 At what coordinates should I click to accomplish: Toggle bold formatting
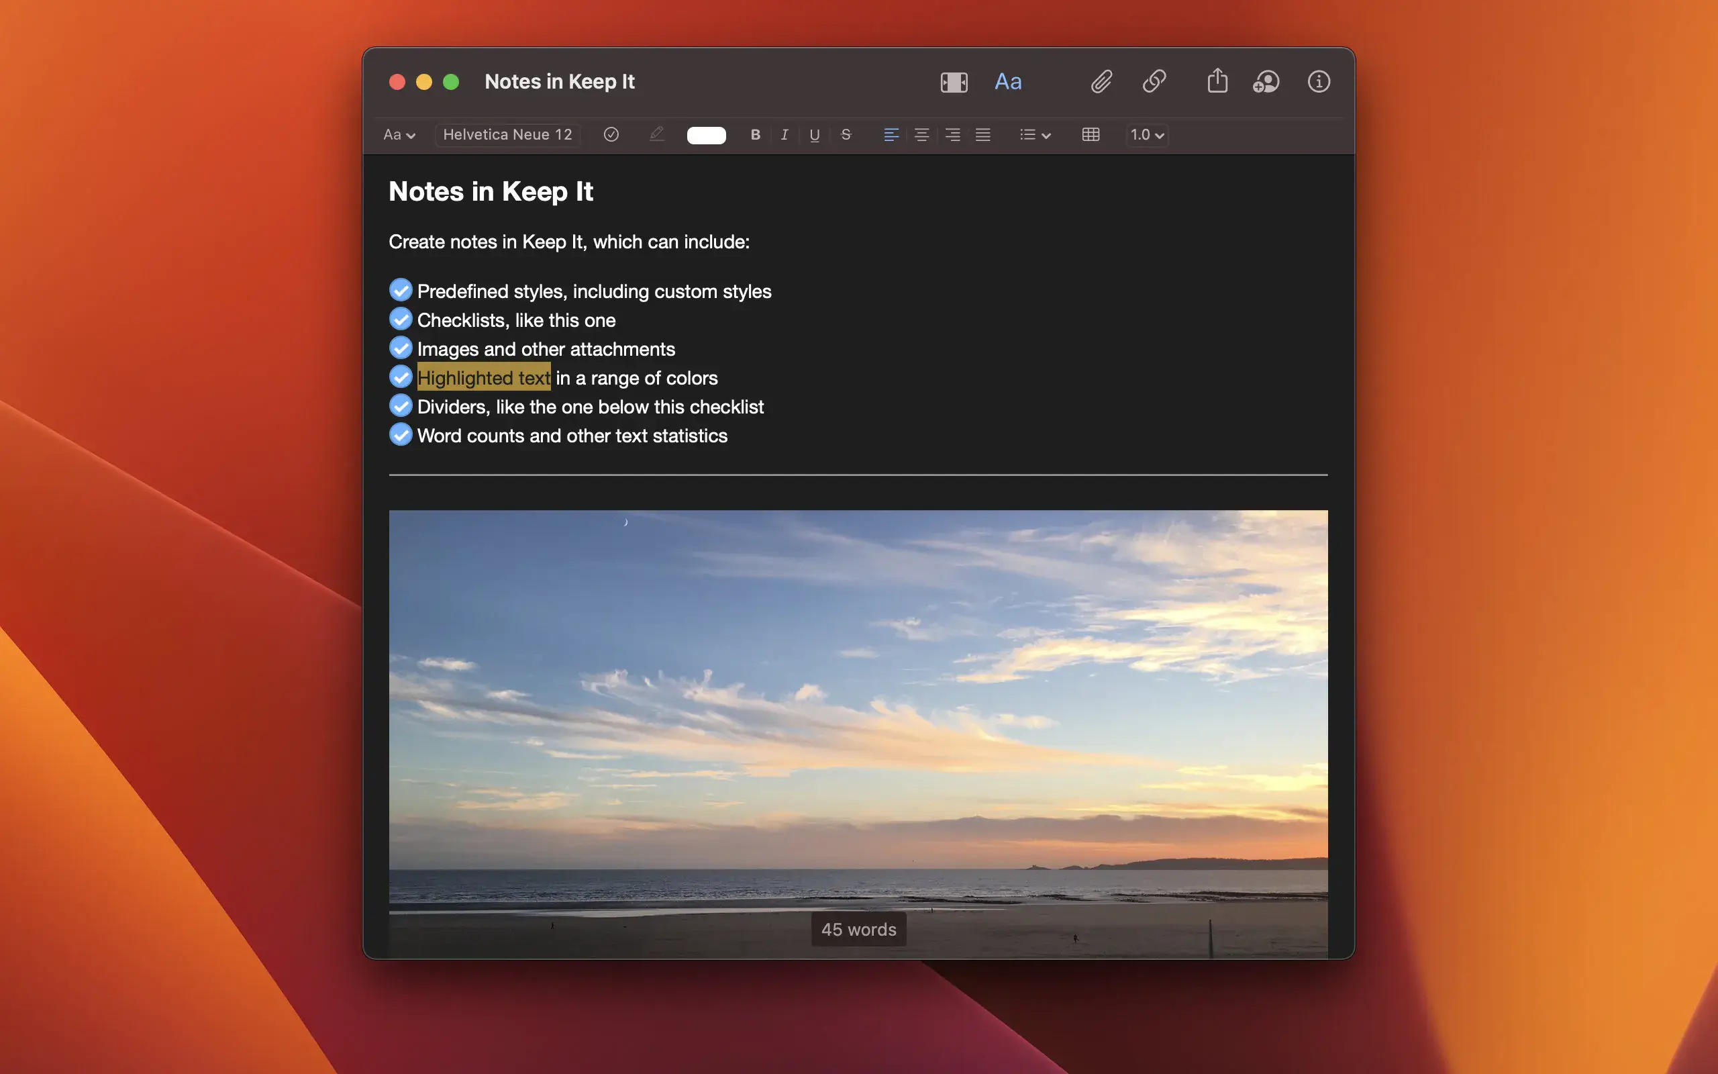tap(756, 134)
